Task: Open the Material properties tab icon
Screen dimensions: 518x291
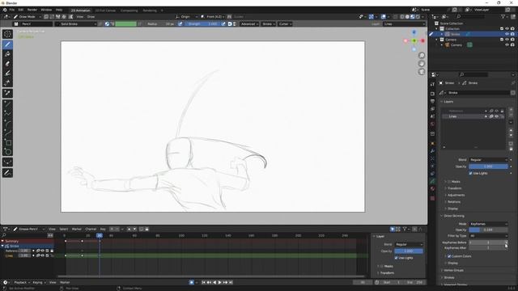Action: [432, 188]
